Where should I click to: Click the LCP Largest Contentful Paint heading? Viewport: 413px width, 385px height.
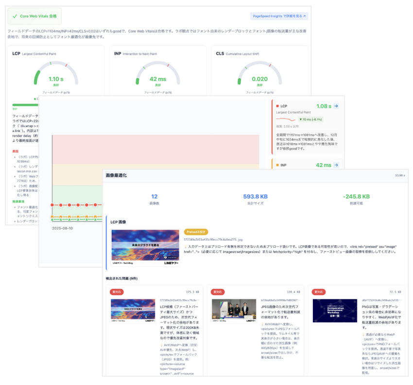point(34,54)
